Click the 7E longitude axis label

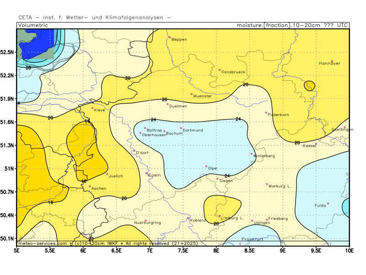[x=150, y=251]
